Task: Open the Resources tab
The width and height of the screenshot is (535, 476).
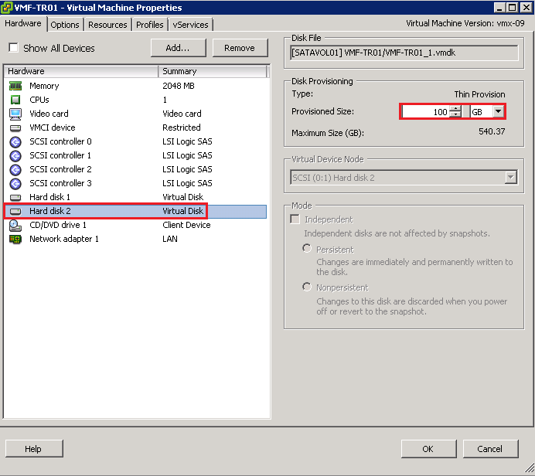Action: (x=107, y=25)
